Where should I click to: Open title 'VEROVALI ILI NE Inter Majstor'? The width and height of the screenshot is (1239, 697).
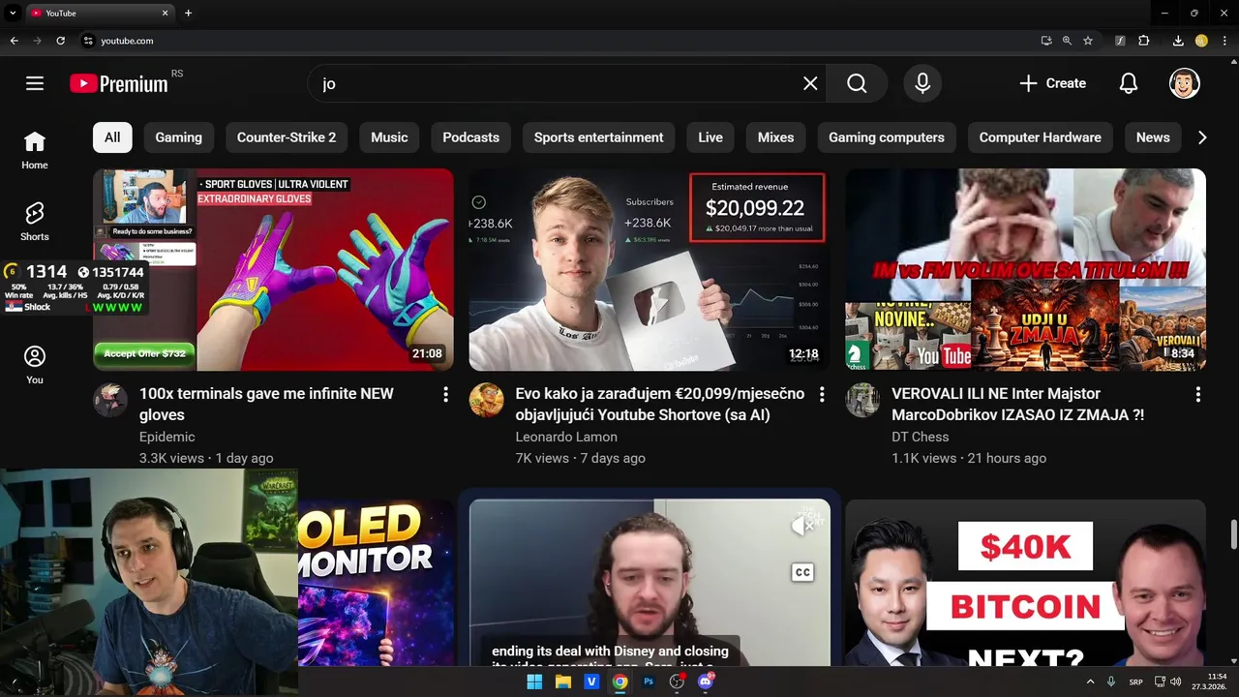pyautogui.click(x=1017, y=405)
